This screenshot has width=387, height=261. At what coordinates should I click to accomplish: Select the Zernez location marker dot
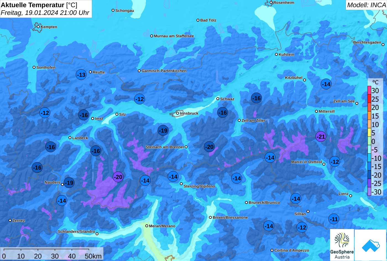tap(10, 220)
